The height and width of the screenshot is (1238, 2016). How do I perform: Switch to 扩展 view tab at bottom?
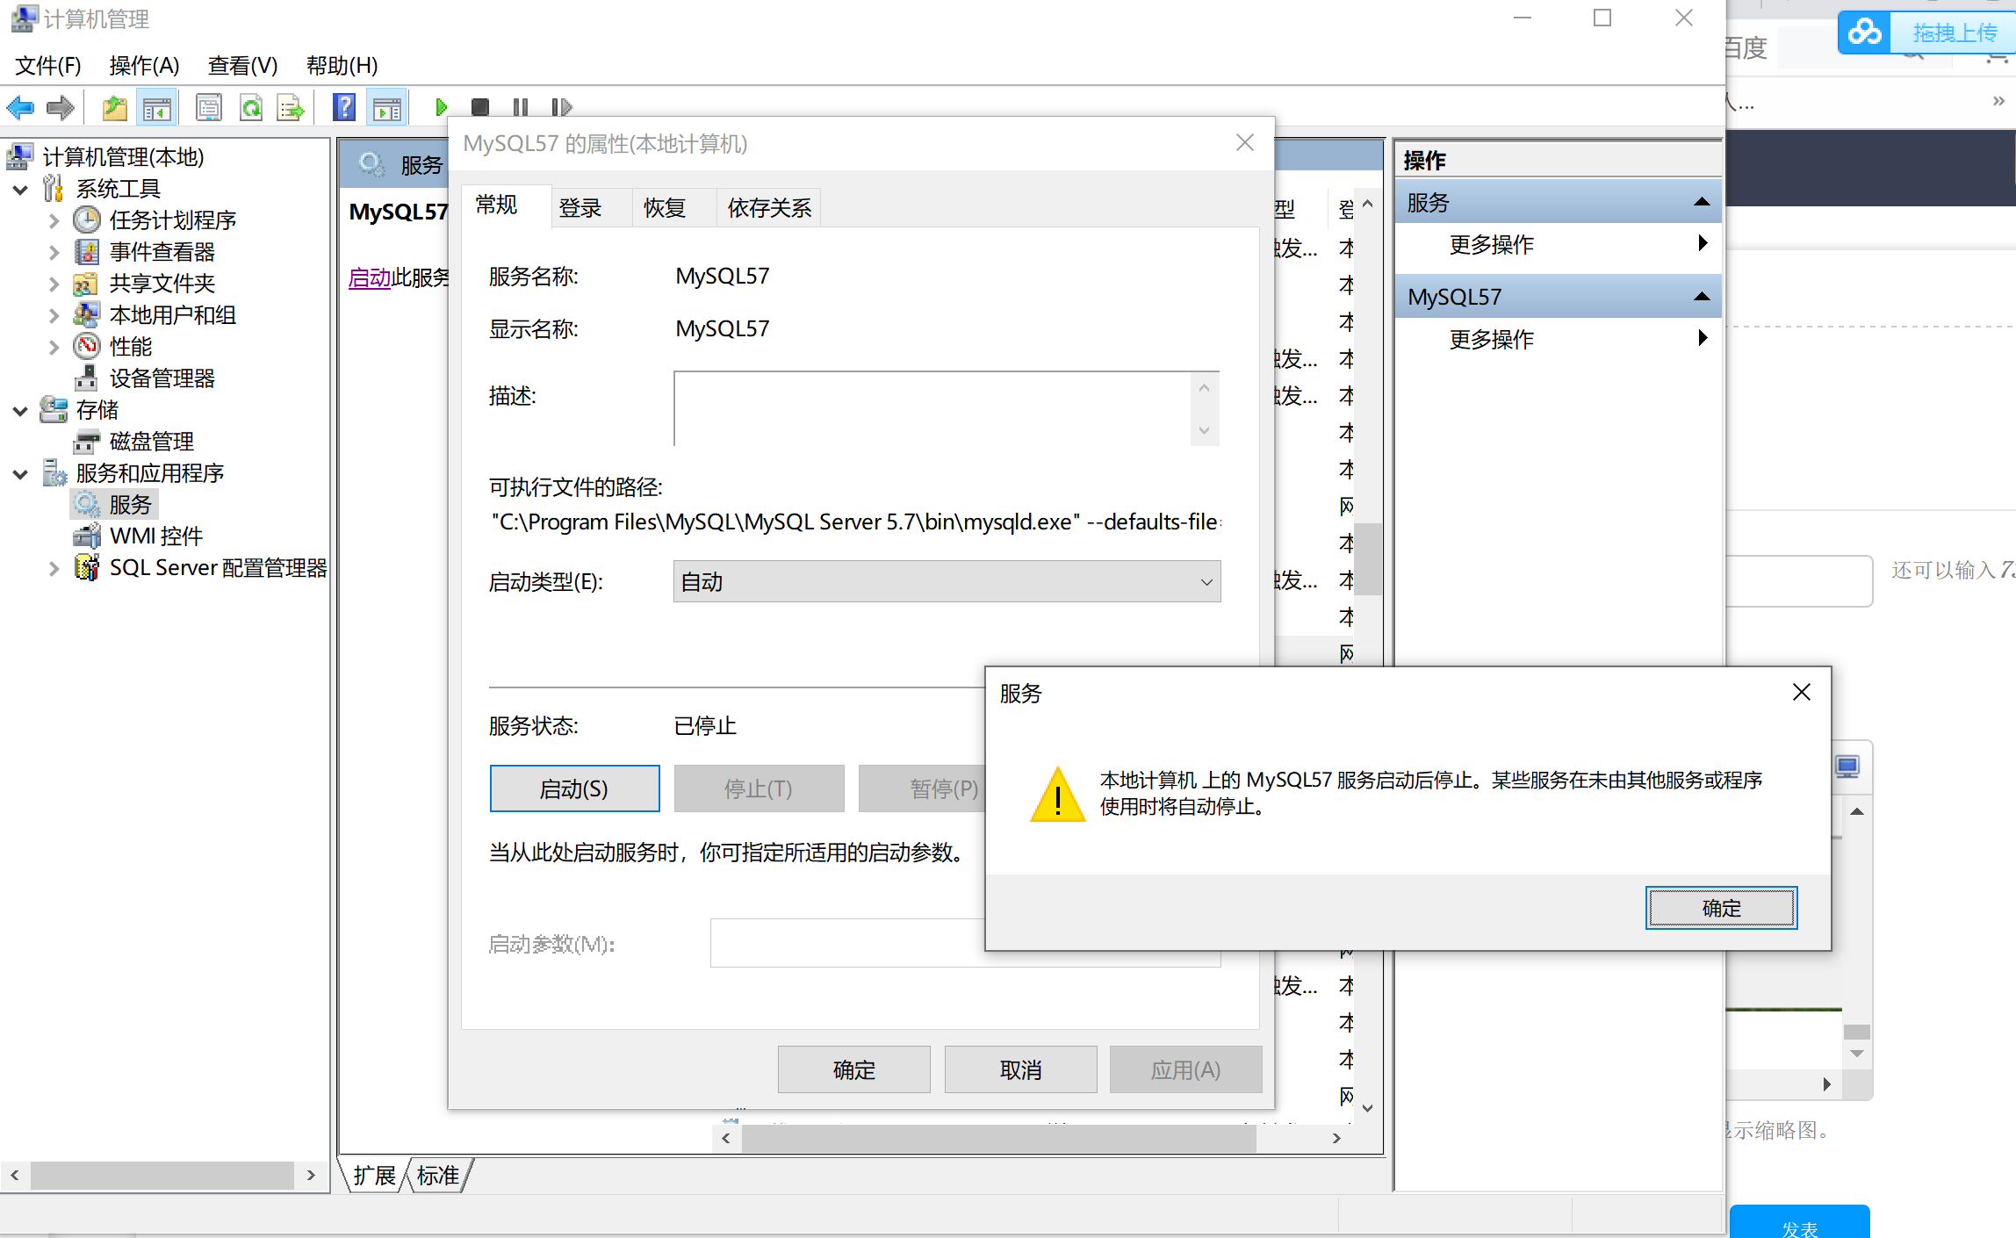tap(374, 1175)
